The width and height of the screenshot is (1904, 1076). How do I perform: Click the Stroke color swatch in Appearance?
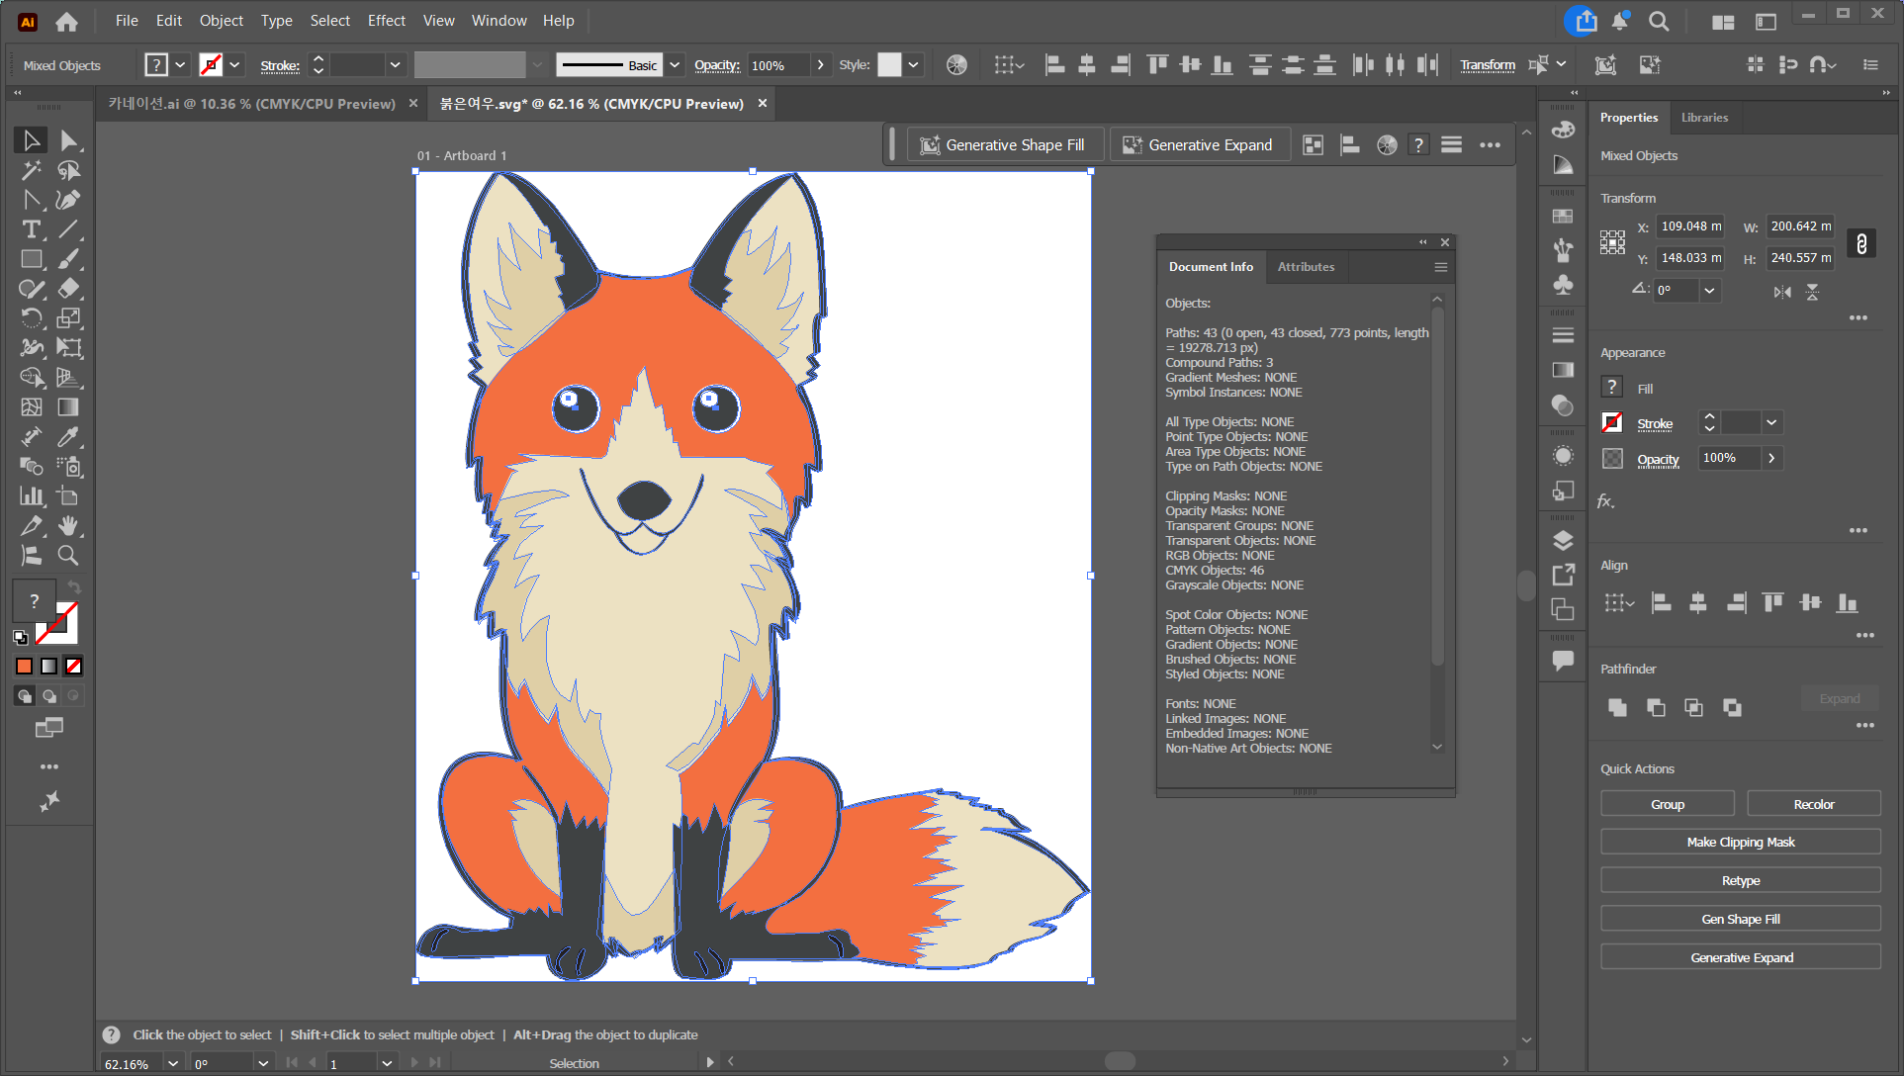[1612, 423]
